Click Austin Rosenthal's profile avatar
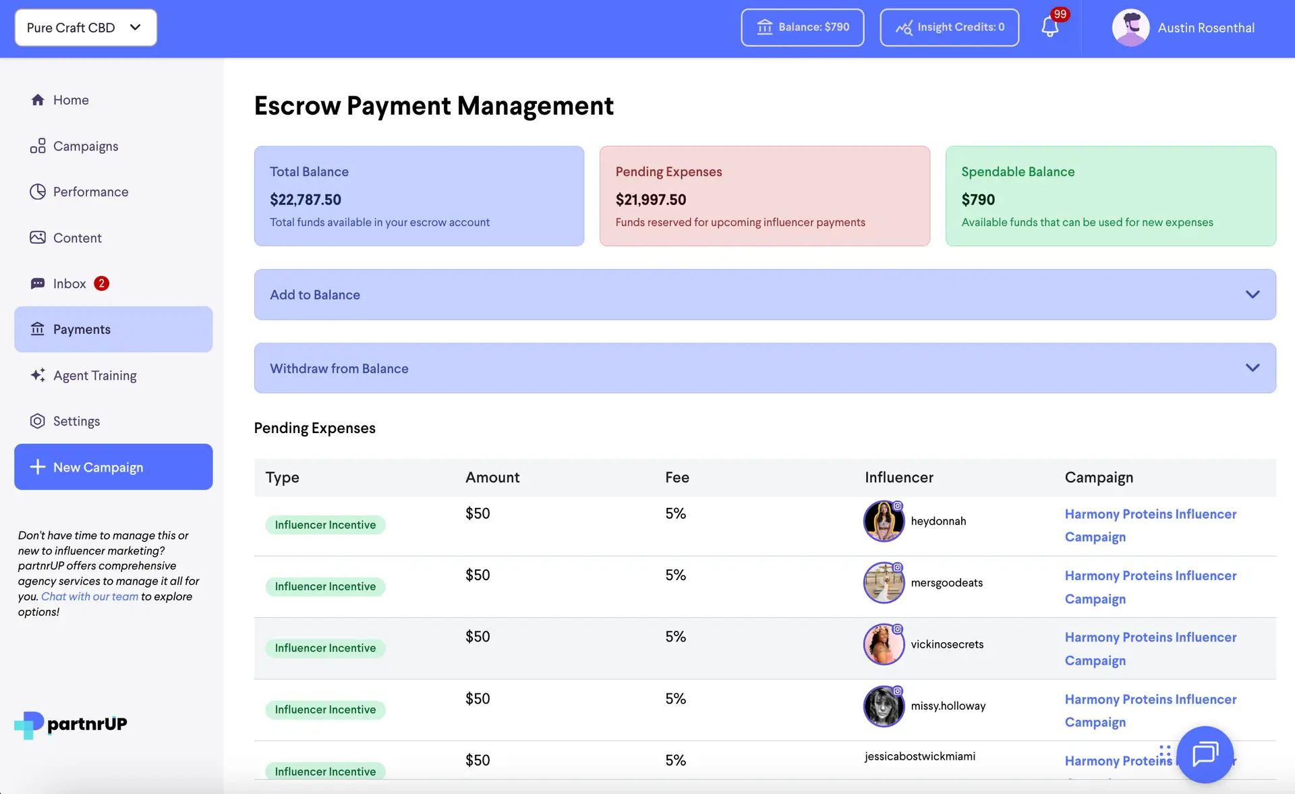The height and width of the screenshot is (794, 1295). pyautogui.click(x=1130, y=28)
